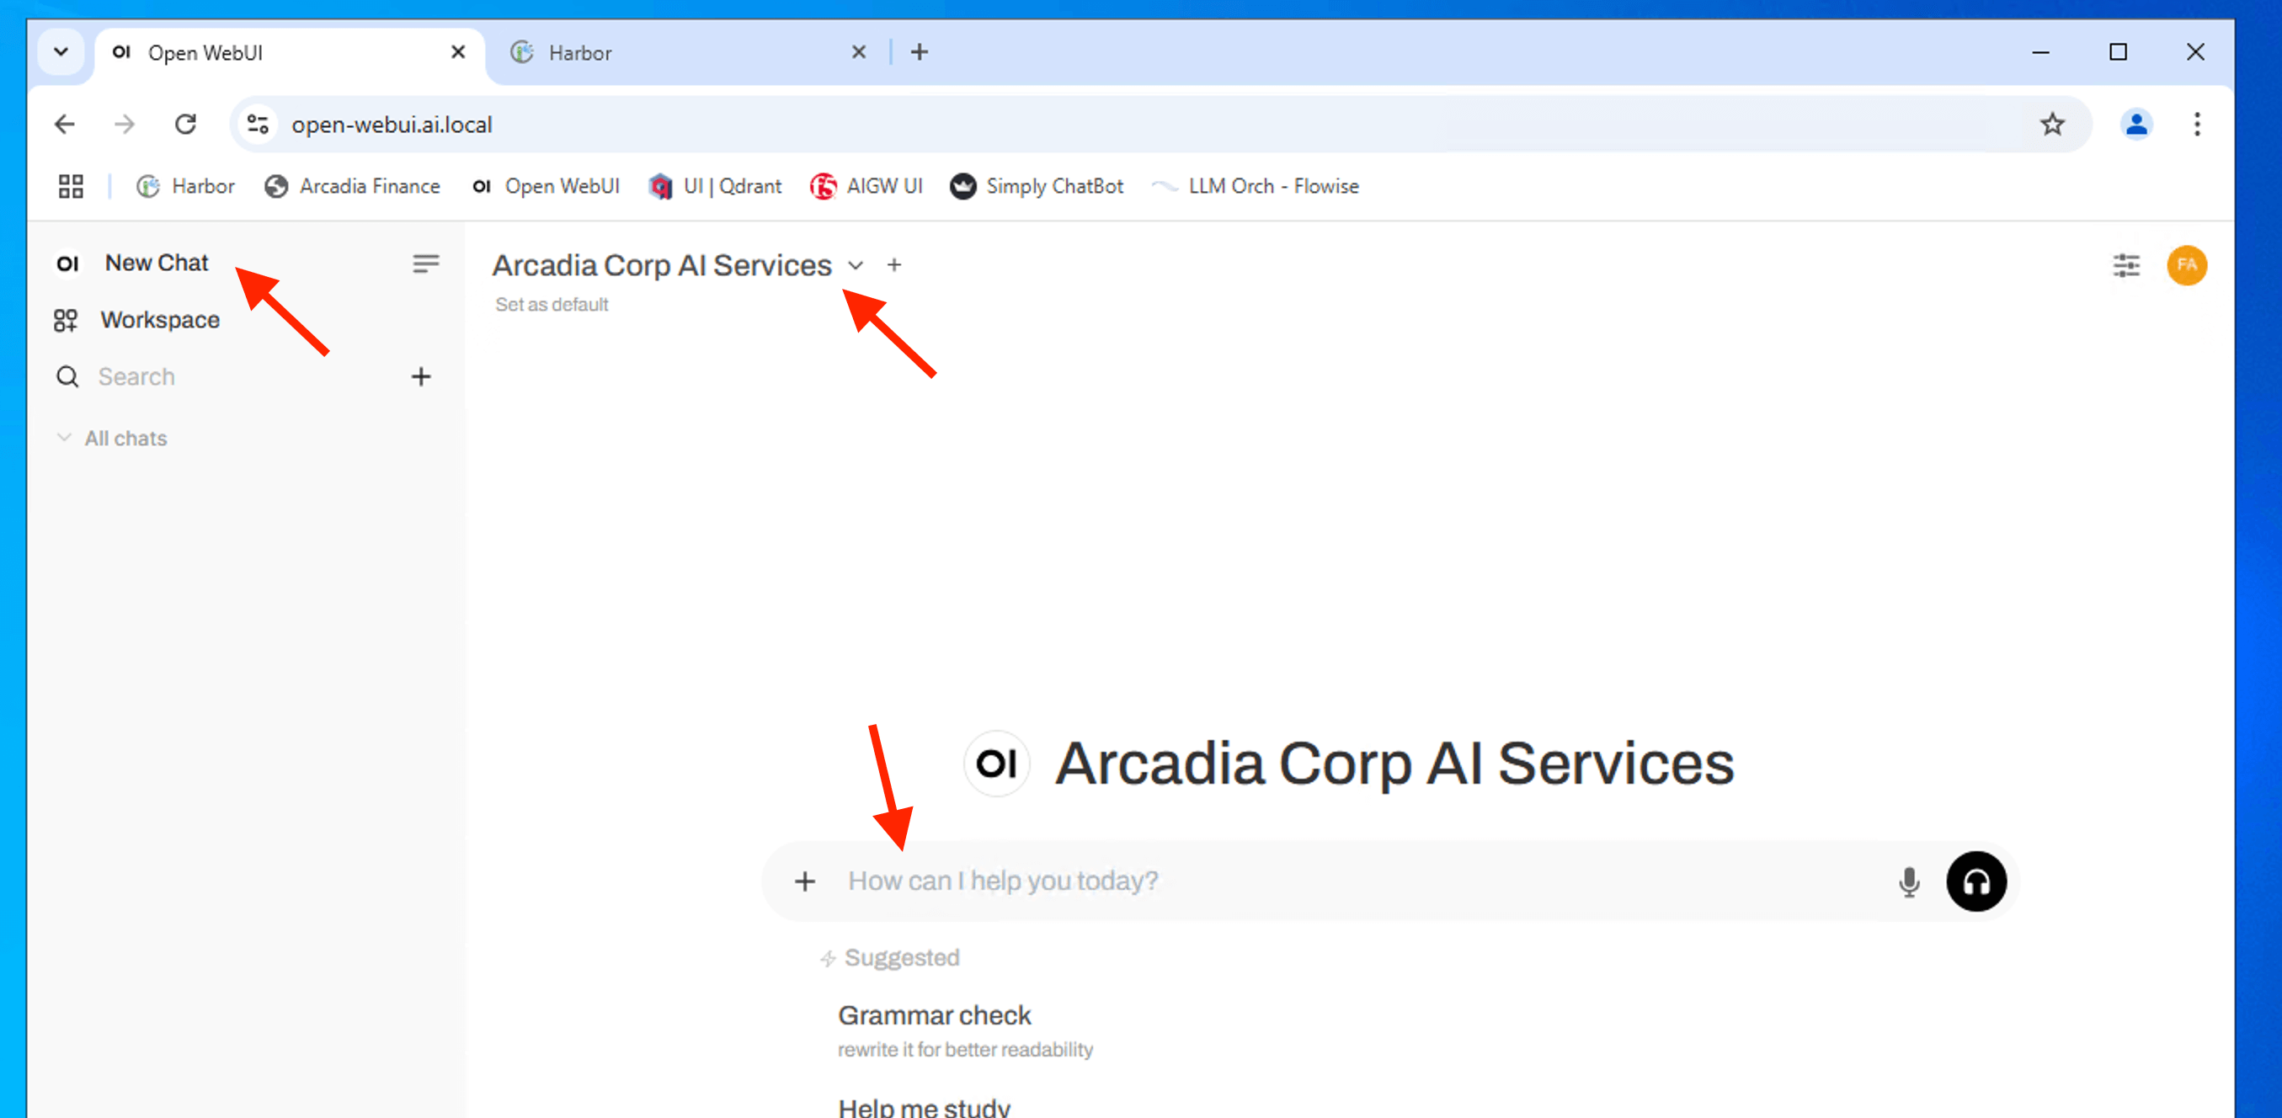Start voice call with headphone button
The height and width of the screenshot is (1118, 2282).
1975,881
